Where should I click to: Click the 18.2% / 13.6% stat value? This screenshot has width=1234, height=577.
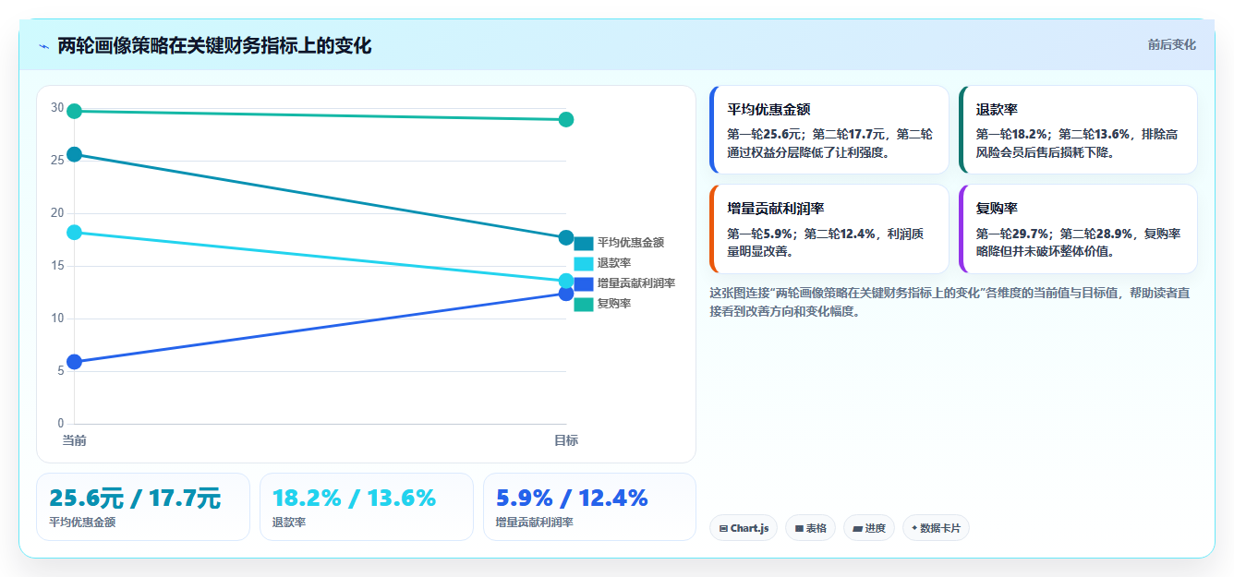coord(354,499)
